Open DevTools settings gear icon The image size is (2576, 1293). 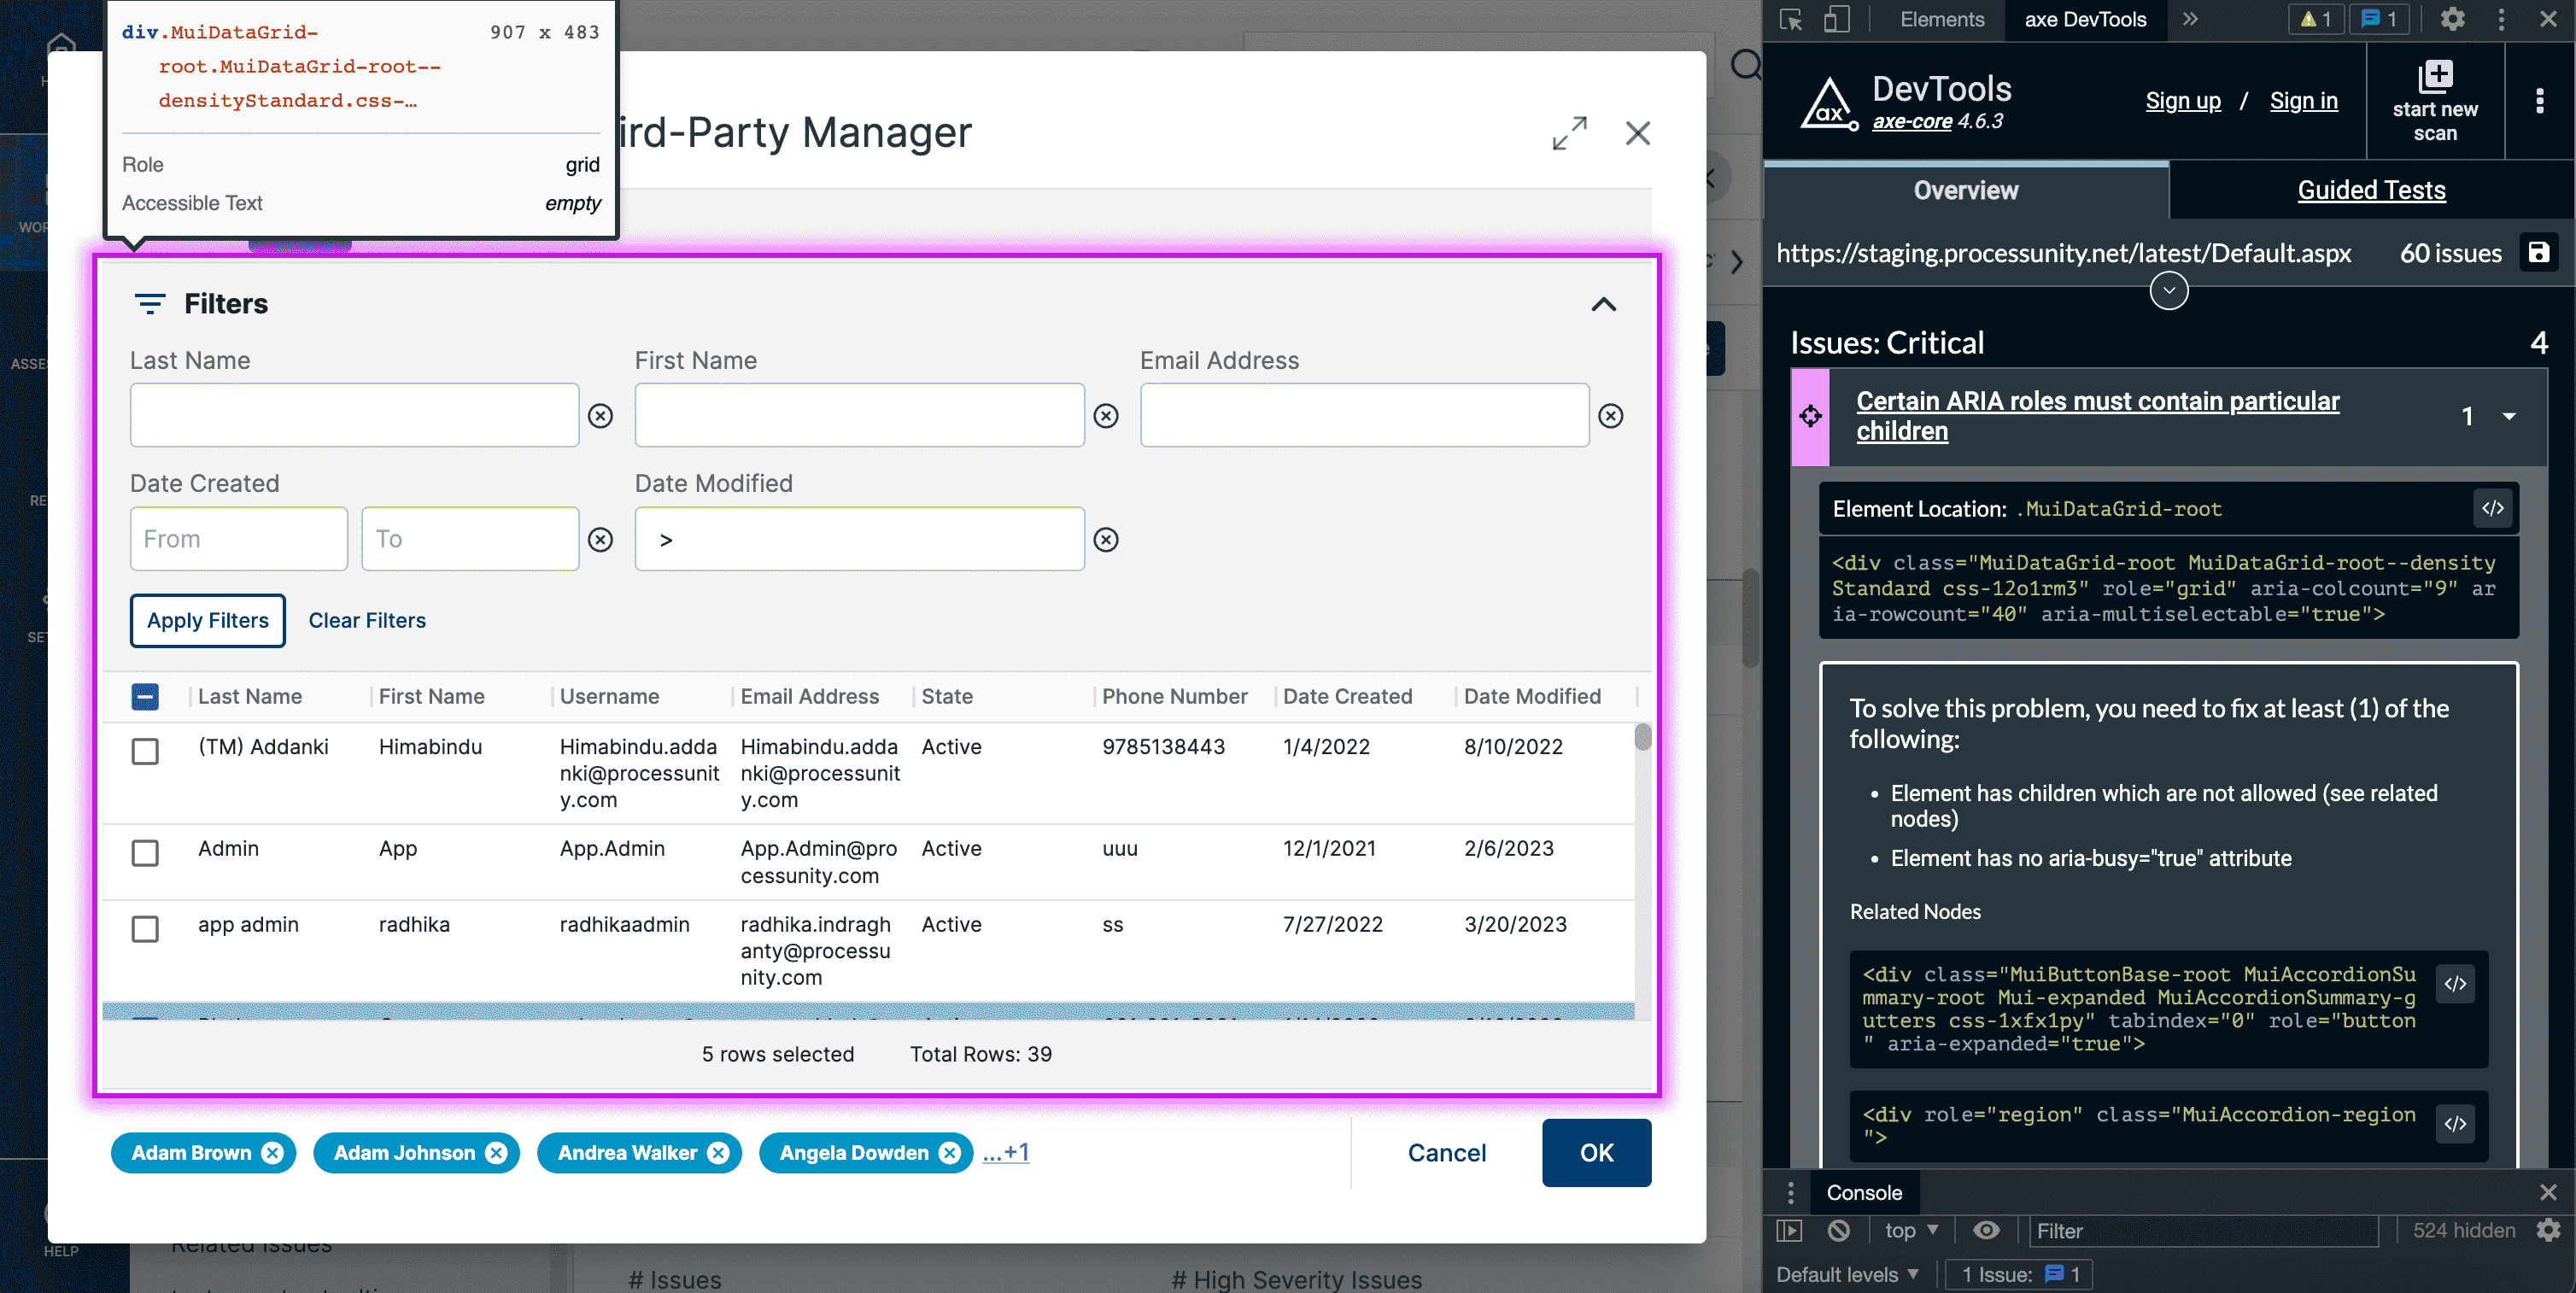(x=2452, y=19)
